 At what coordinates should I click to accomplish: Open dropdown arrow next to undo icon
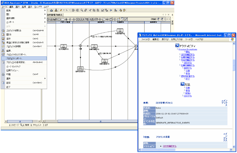(x=64, y=10)
